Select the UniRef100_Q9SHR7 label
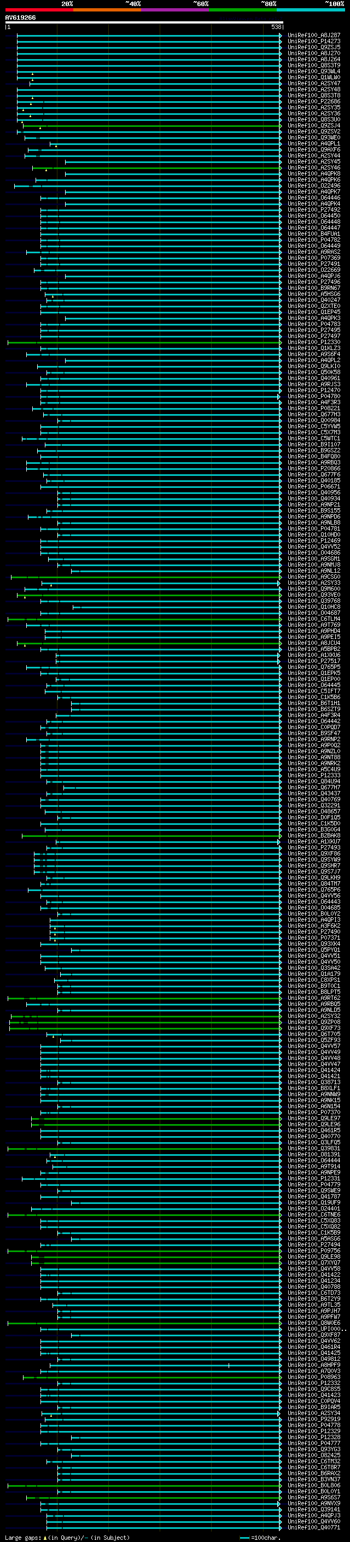 314,865
